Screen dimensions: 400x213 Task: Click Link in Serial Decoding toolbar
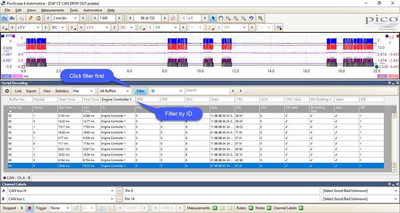pyautogui.click(x=18, y=91)
